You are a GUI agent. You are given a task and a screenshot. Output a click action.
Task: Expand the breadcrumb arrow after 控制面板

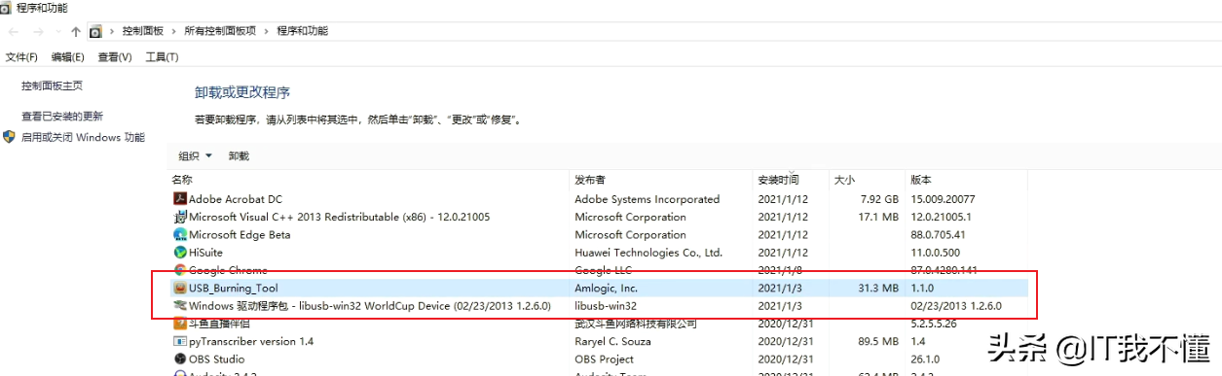172,31
